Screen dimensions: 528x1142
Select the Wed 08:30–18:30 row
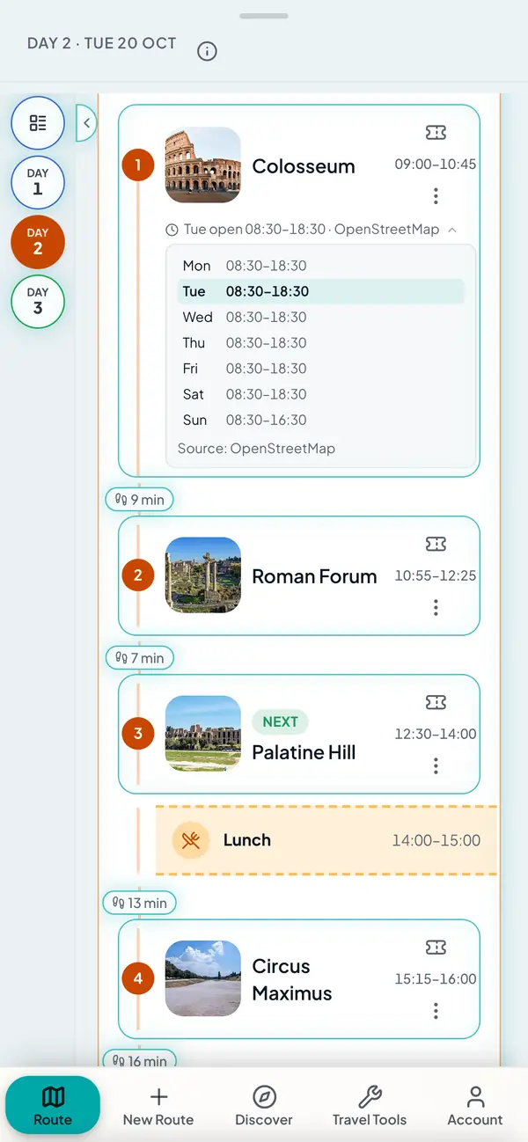[x=321, y=317]
